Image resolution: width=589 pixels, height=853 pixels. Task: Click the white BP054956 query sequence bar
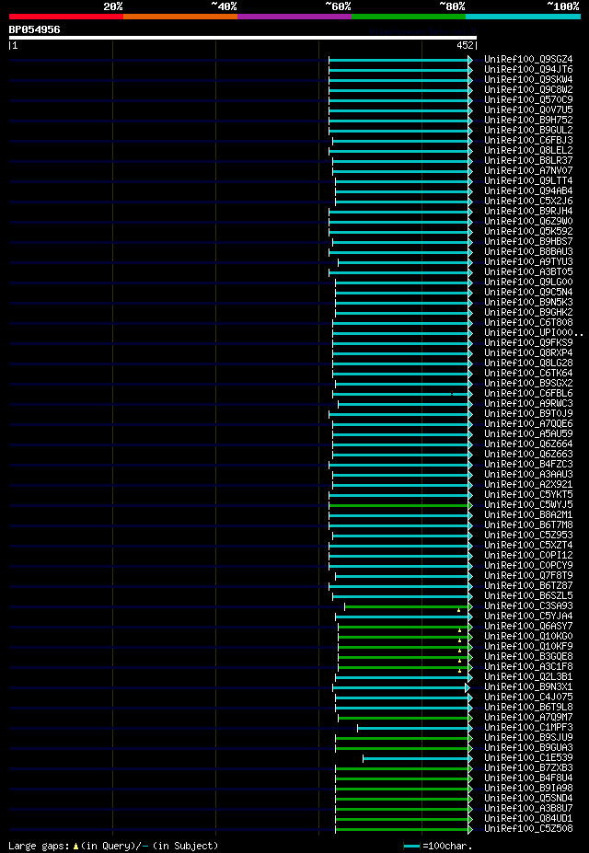pos(243,38)
